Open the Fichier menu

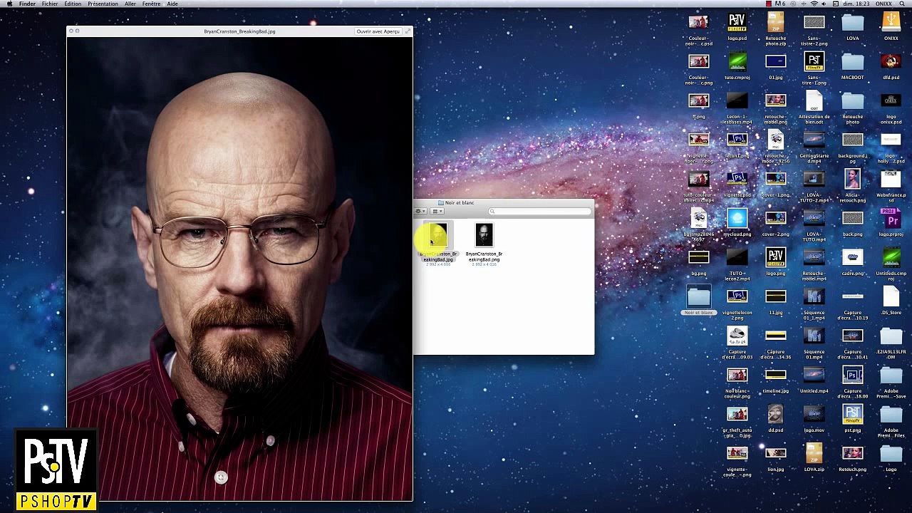(50, 4)
